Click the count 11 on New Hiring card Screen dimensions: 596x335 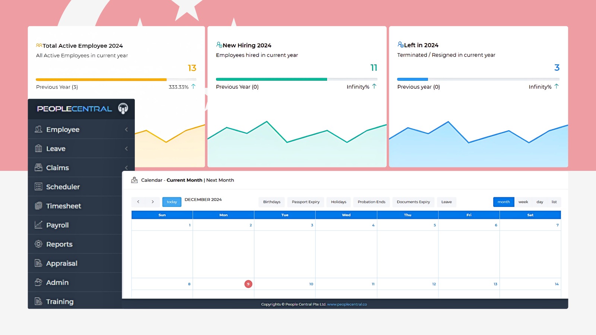(374, 68)
